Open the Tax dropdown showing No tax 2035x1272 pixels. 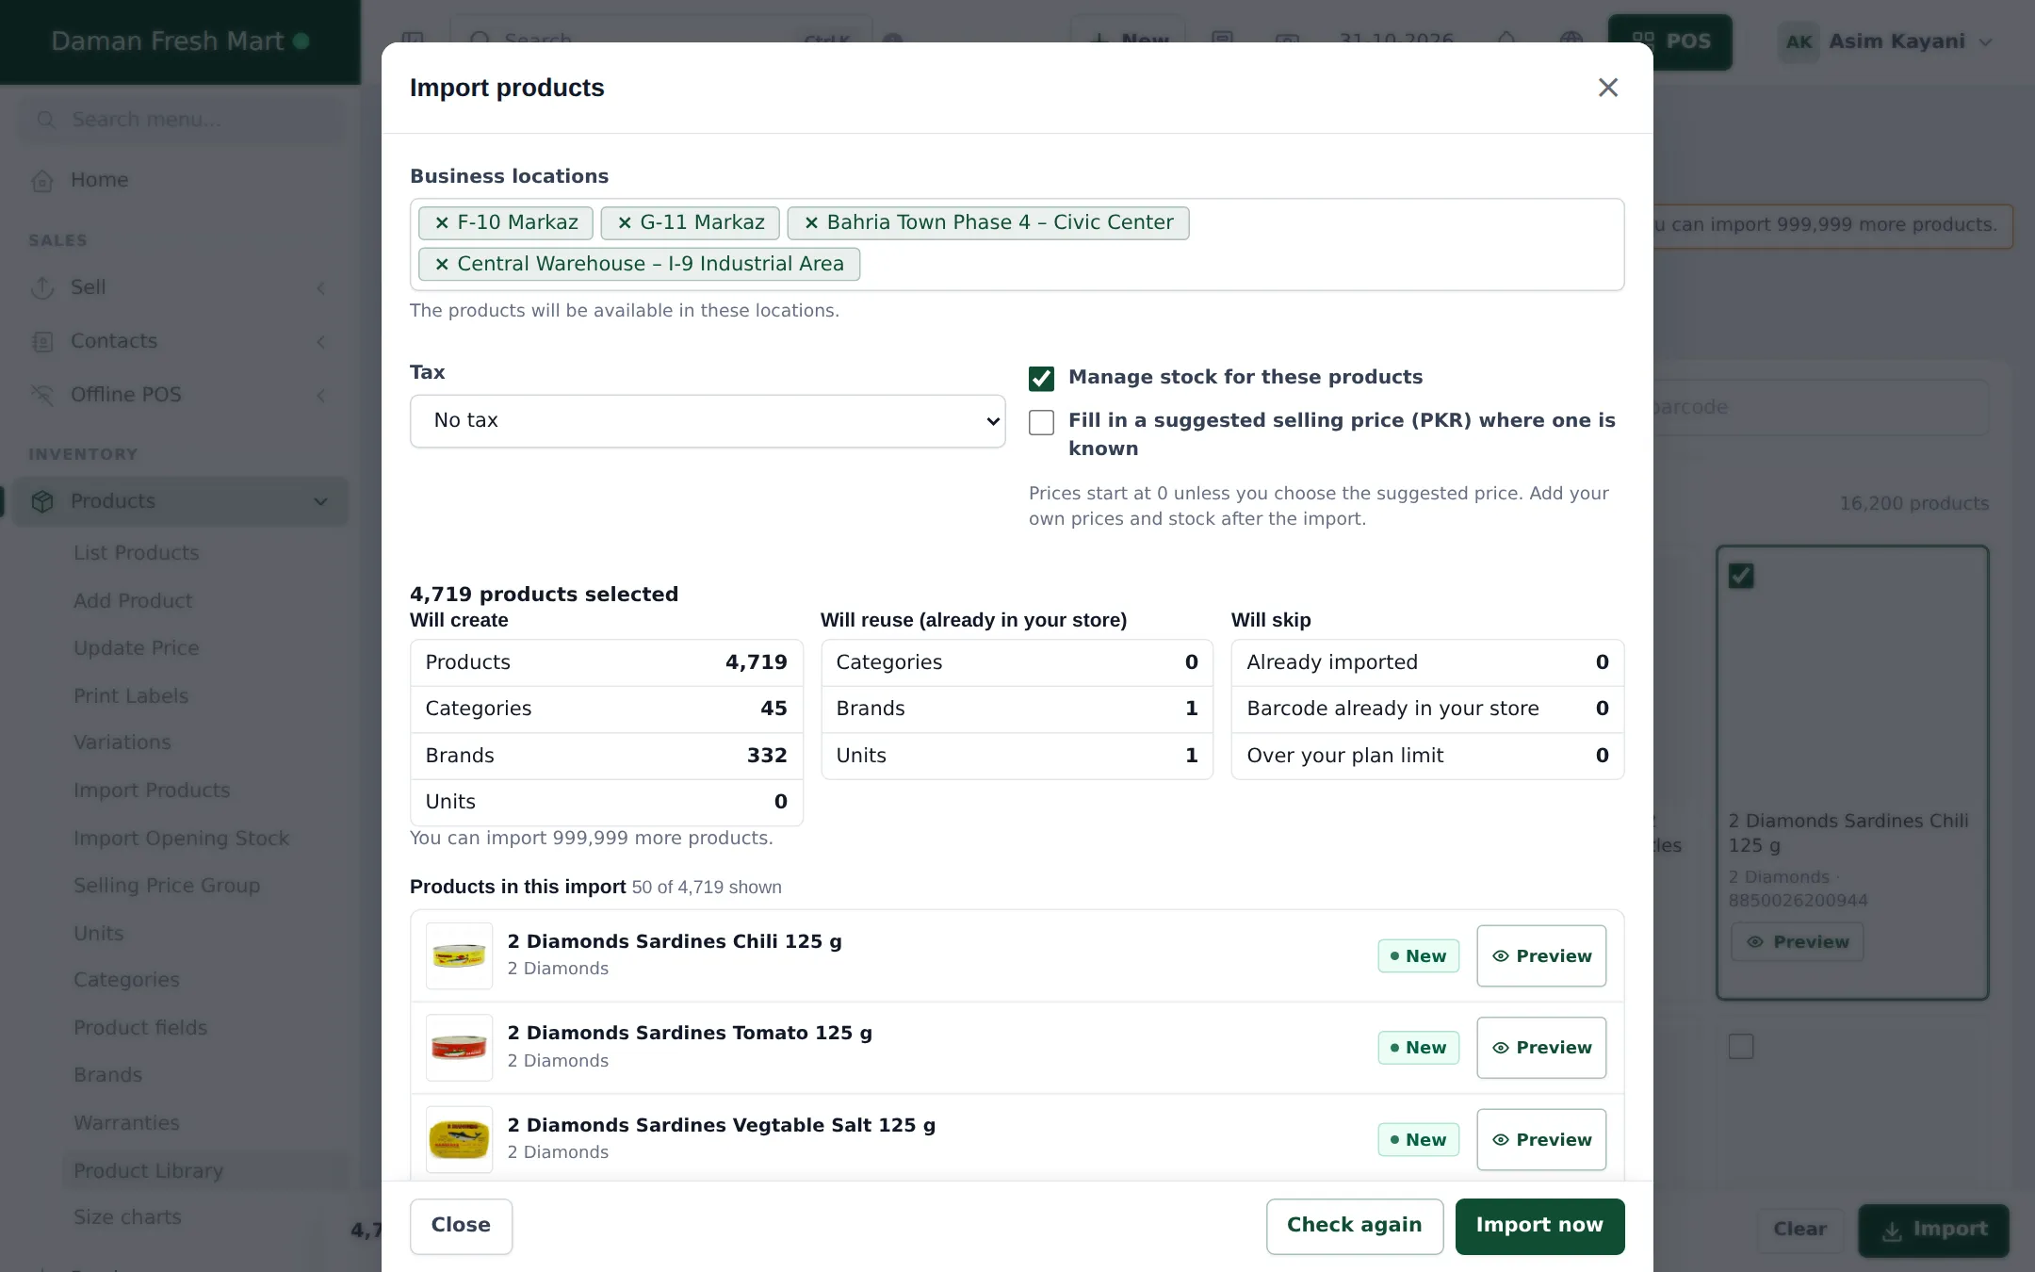coord(708,421)
